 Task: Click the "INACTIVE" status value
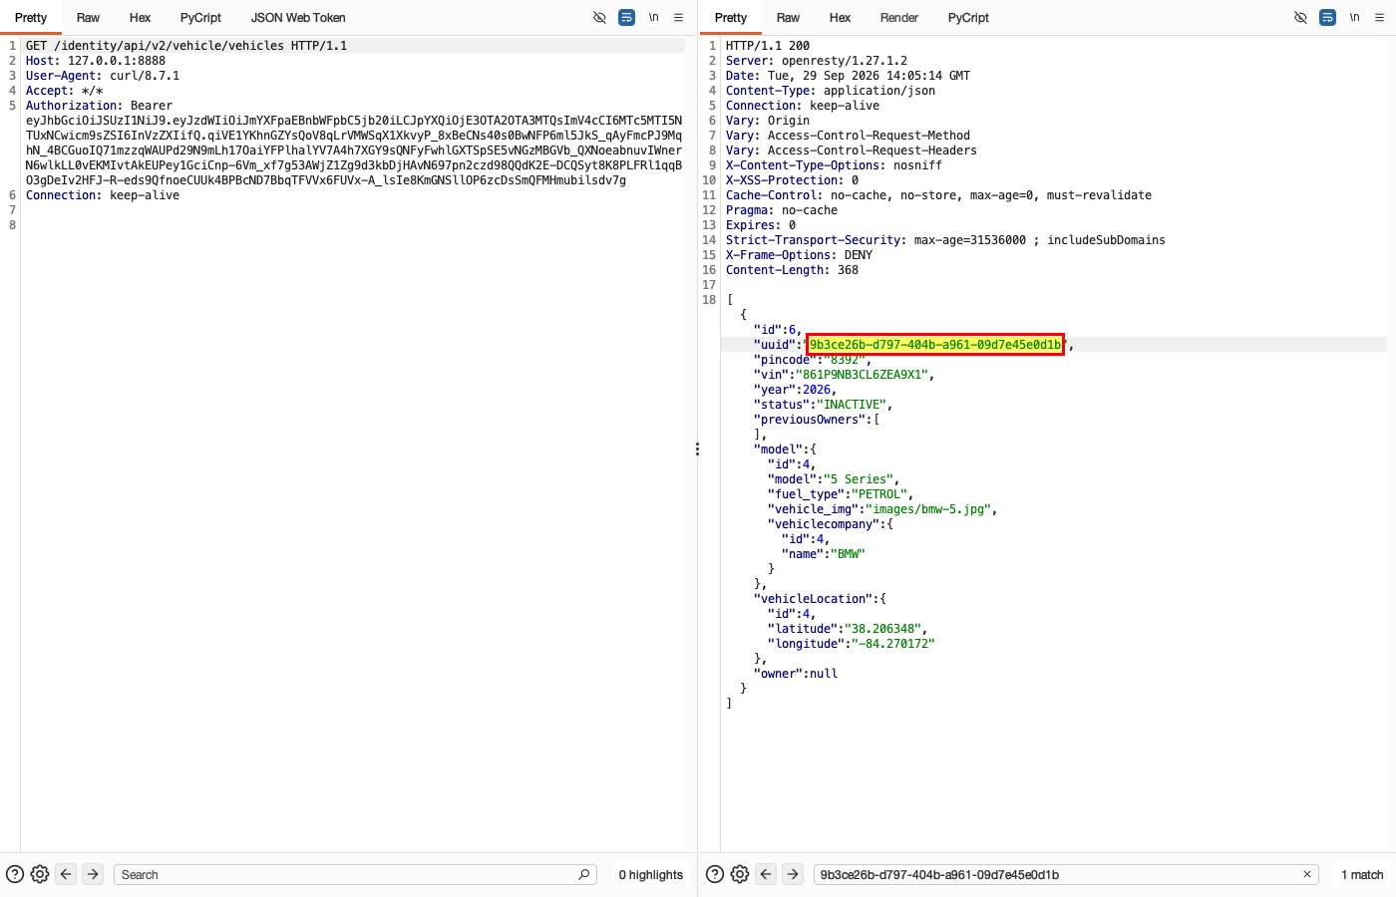tap(852, 405)
